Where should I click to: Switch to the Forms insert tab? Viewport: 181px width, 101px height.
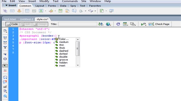(x=52, y=6)
